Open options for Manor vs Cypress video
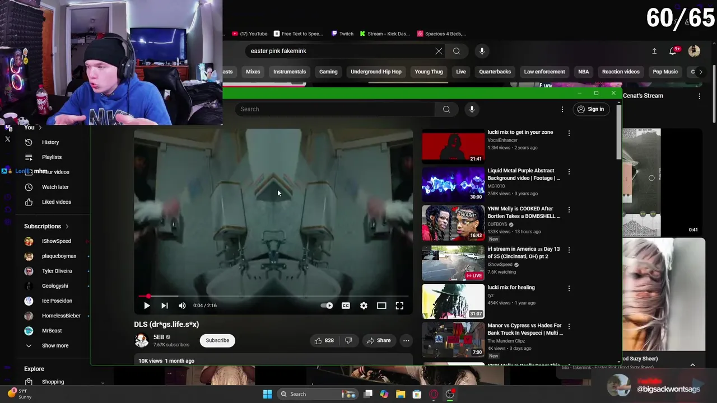The height and width of the screenshot is (403, 717). coord(569,326)
